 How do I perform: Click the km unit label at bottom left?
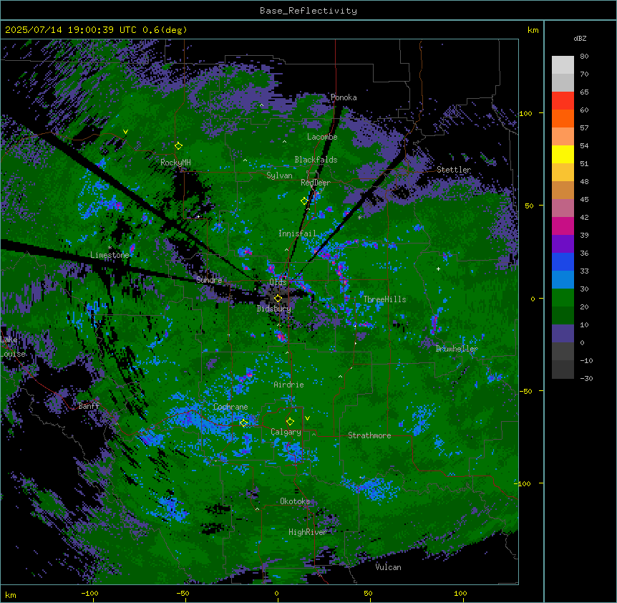click(x=11, y=595)
